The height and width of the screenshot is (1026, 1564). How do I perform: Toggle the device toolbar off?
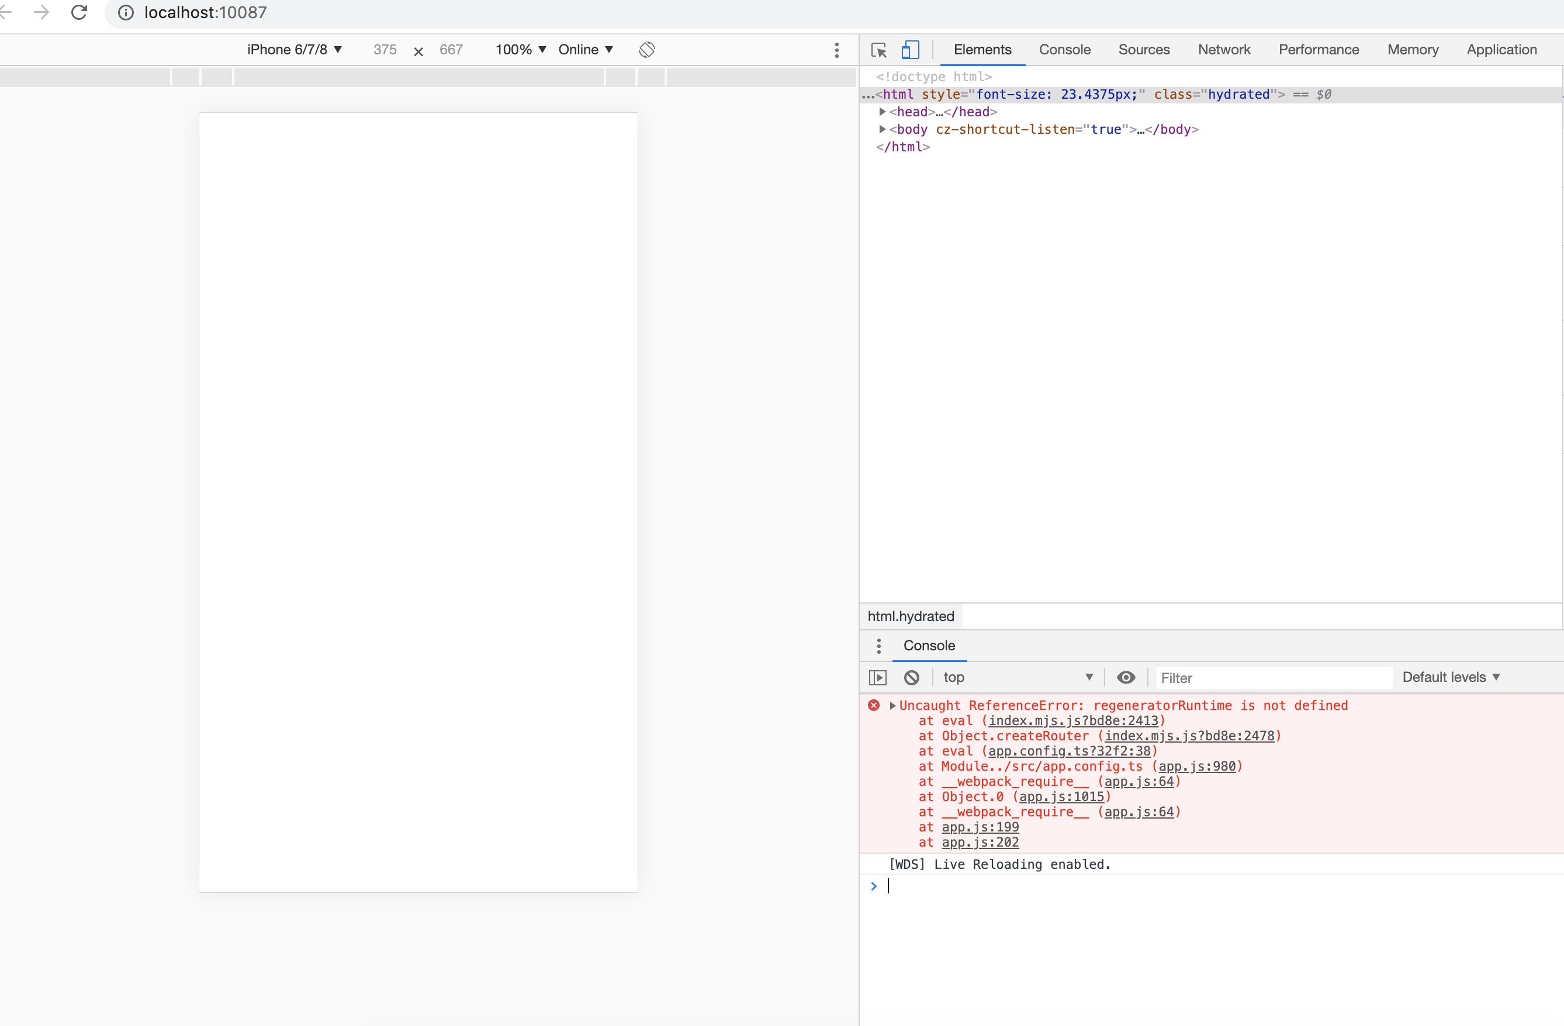tap(910, 49)
